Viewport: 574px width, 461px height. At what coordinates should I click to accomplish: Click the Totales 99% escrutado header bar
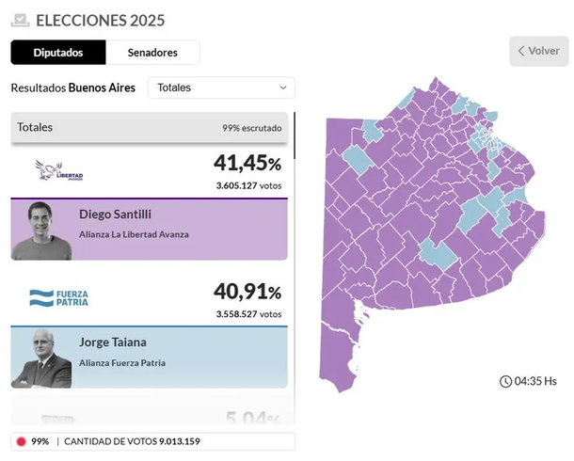point(149,127)
